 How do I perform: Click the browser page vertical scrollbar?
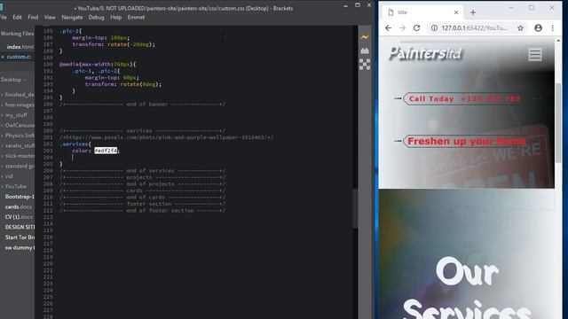(558, 123)
